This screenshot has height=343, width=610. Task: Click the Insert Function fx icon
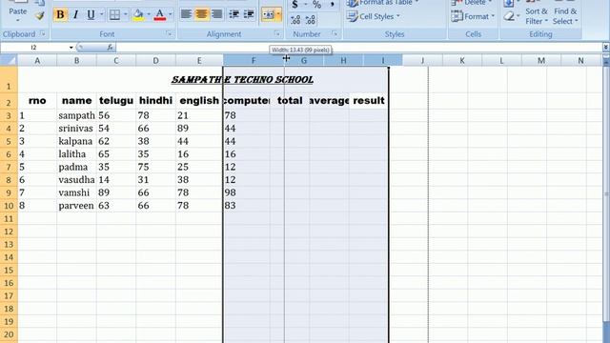(110, 48)
